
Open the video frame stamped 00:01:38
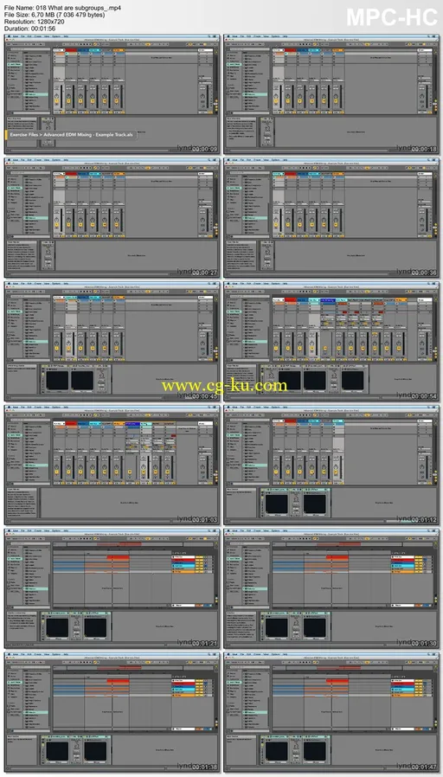112,712
